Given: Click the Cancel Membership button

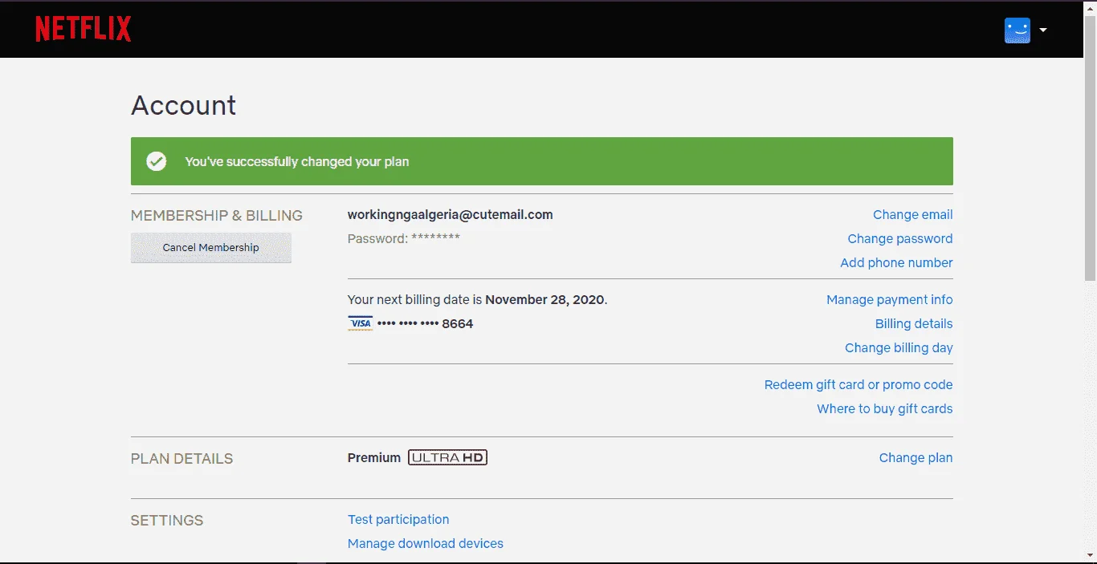Looking at the screenshot, I should [x=211, y=247].
